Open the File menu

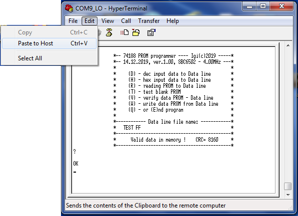click(x=73, y=21)
